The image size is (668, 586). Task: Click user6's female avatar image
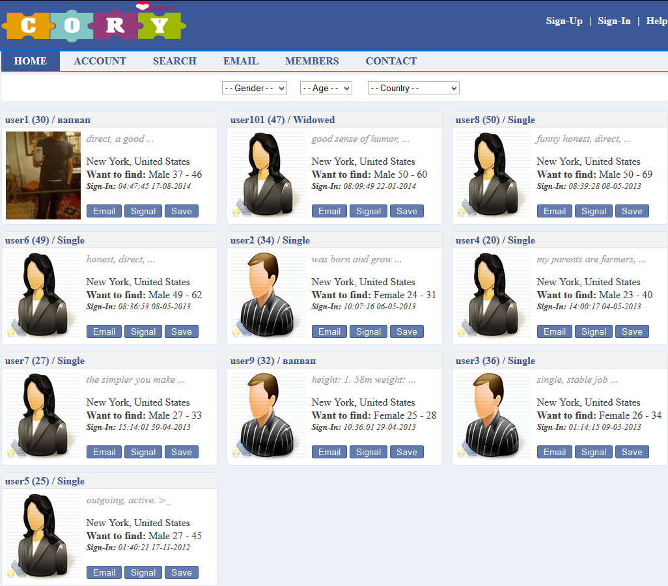pyautogui.click(x=43, y=296)
